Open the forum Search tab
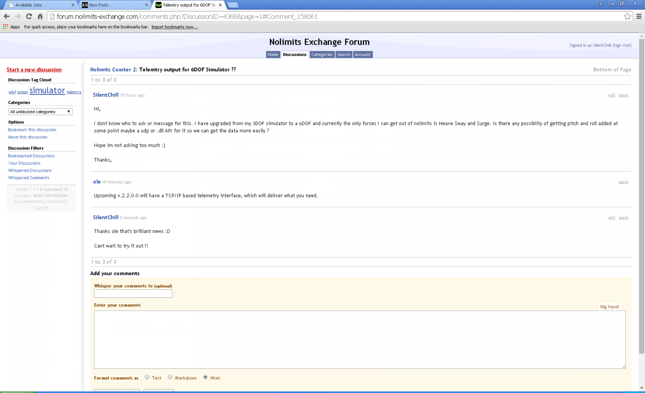 [x=344, y=54]
